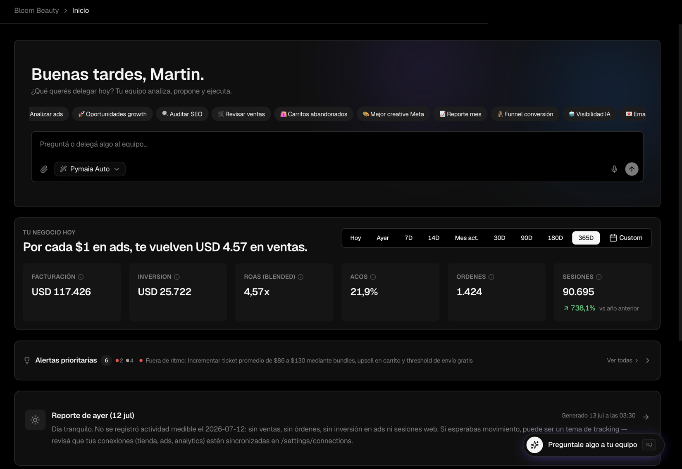Click Bloom Beauty in the breadcrumb

[x=36, y=11]
